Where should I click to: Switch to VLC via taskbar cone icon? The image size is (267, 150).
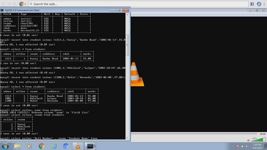(x=78, y=146)
